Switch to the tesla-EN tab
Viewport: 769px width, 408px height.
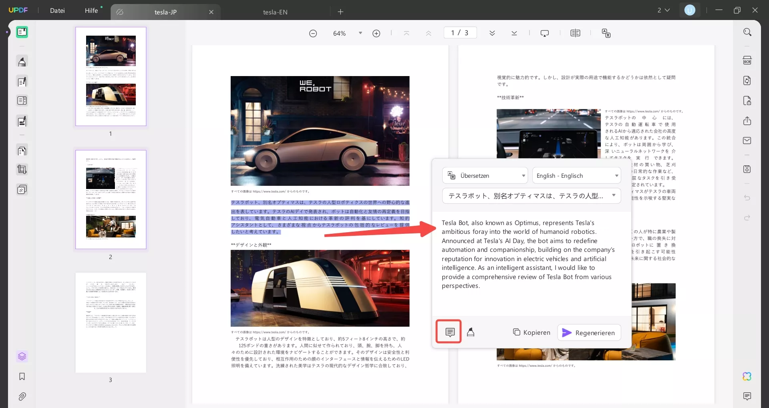pyautogui.click(x=275, y=12)
